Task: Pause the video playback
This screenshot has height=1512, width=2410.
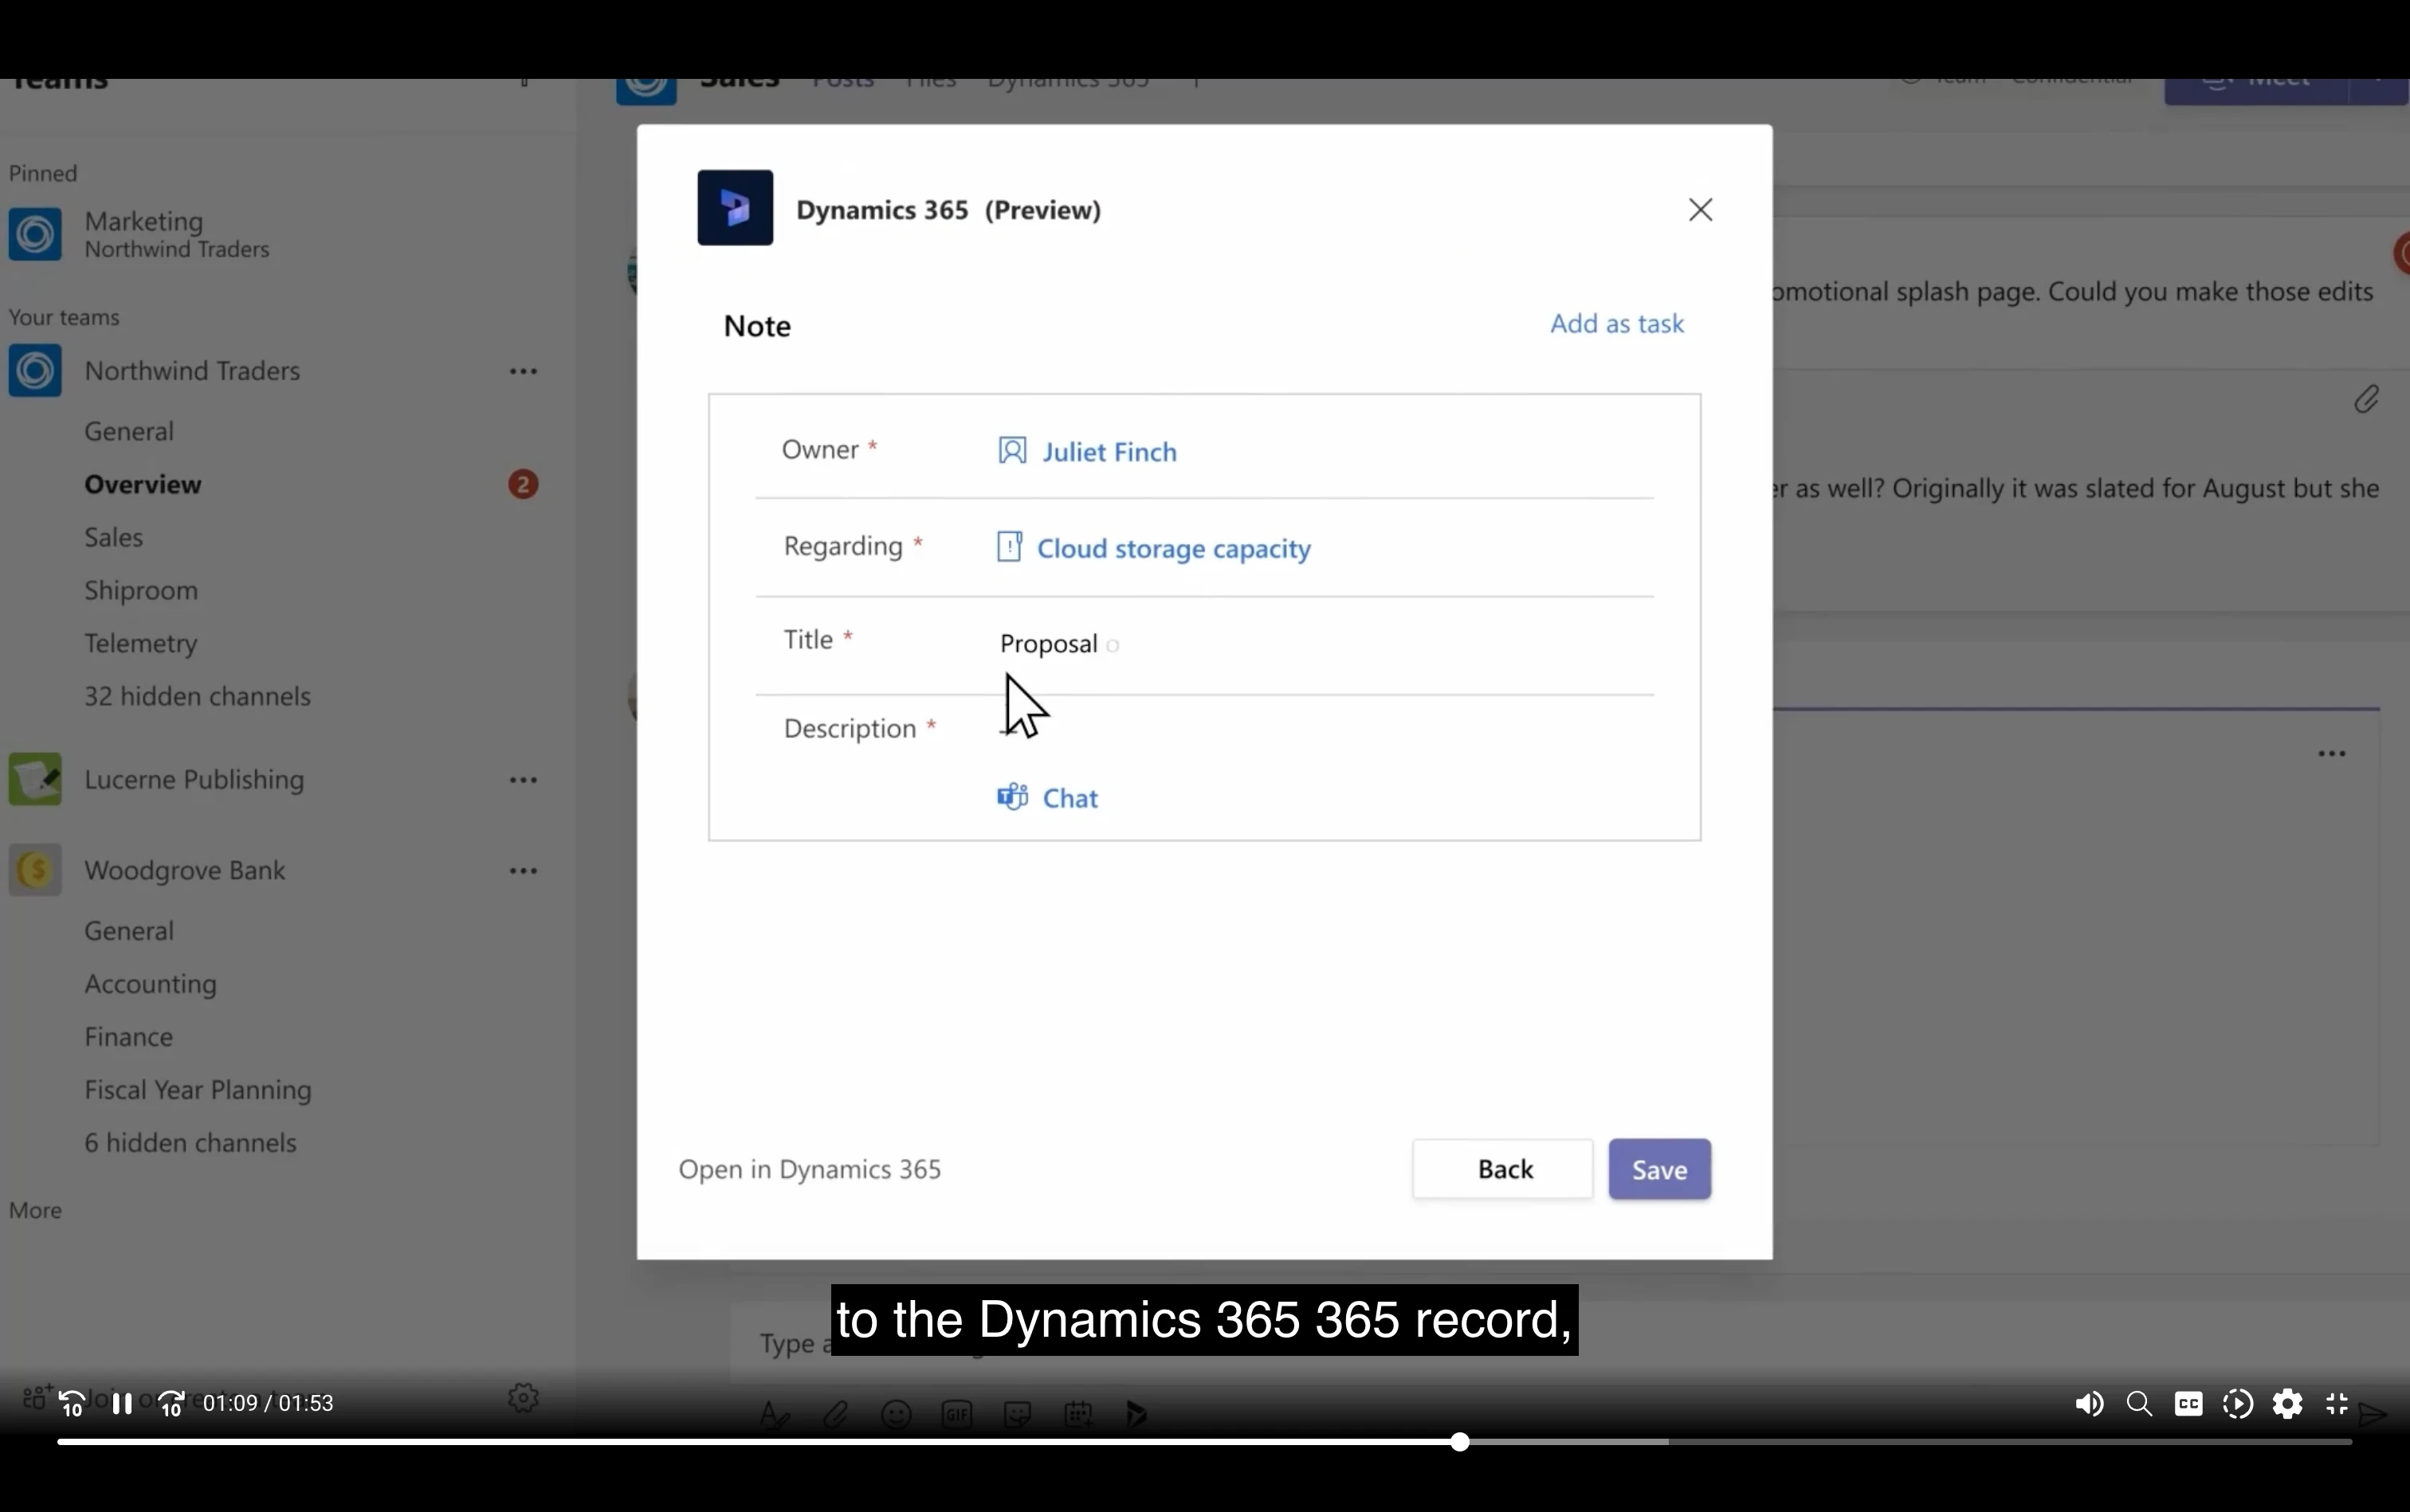Action: pos(122,1404)
